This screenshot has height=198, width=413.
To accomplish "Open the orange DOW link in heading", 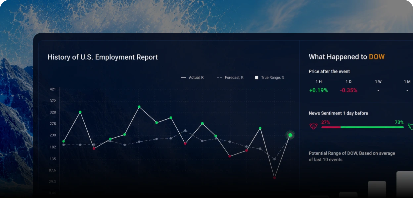I will [x=377, y=57].
